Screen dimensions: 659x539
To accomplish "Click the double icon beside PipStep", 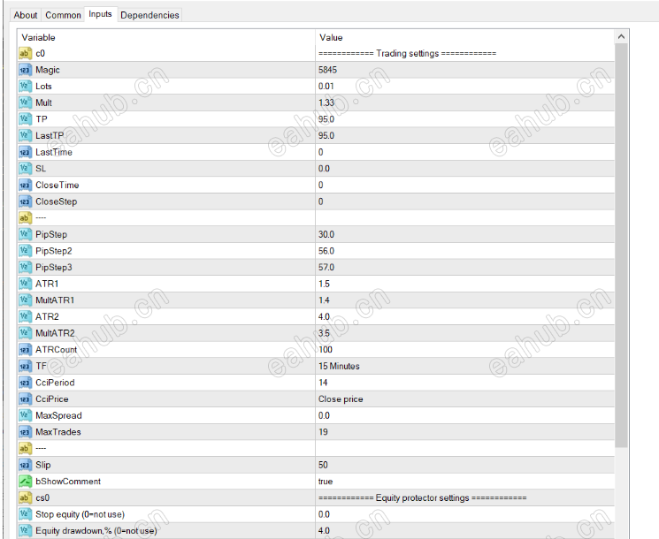I will point(25,234).
